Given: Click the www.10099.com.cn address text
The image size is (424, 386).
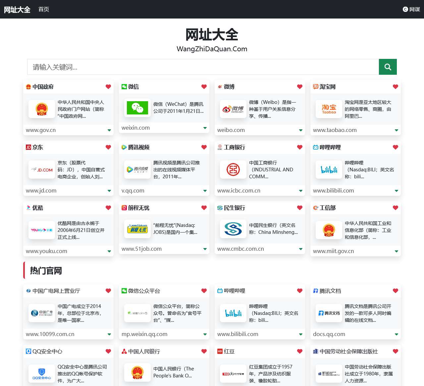Looking at the screenshot, I should click(50, 334).
